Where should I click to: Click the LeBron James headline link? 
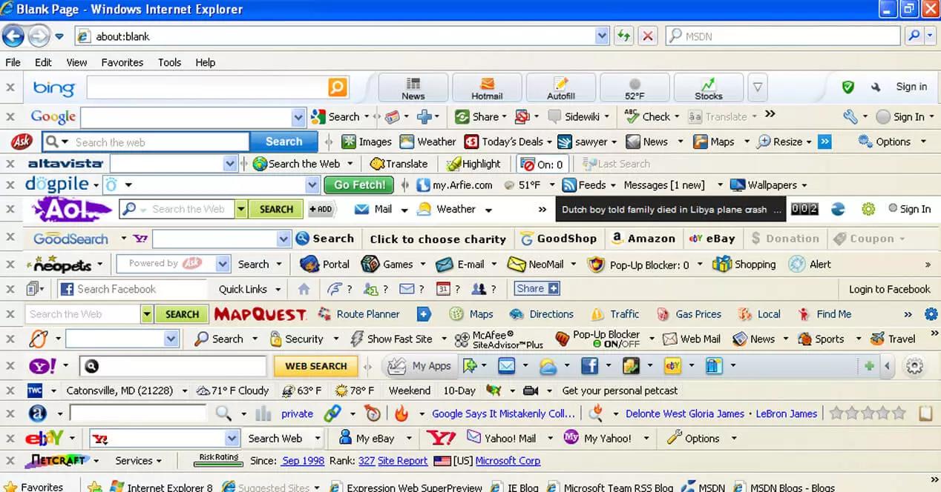787,413
